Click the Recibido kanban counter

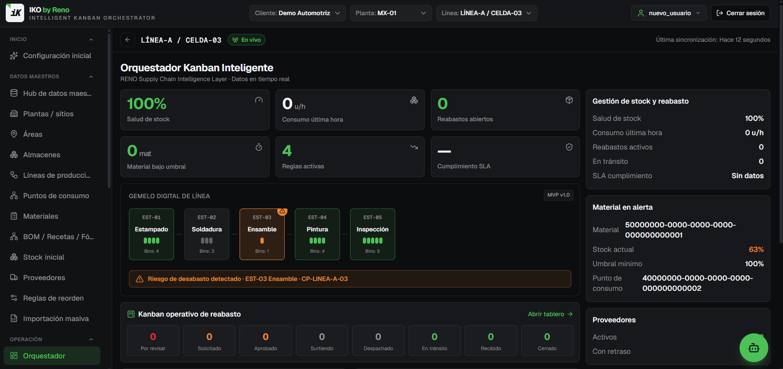point(491,340)
